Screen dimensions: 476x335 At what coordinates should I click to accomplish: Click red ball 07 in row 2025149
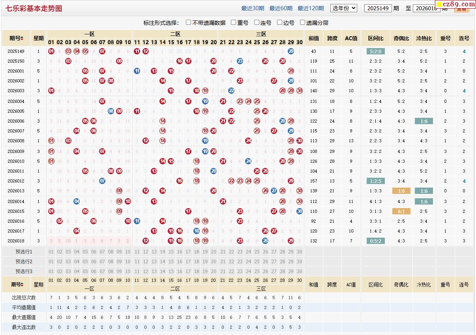[x=102, y=51]
